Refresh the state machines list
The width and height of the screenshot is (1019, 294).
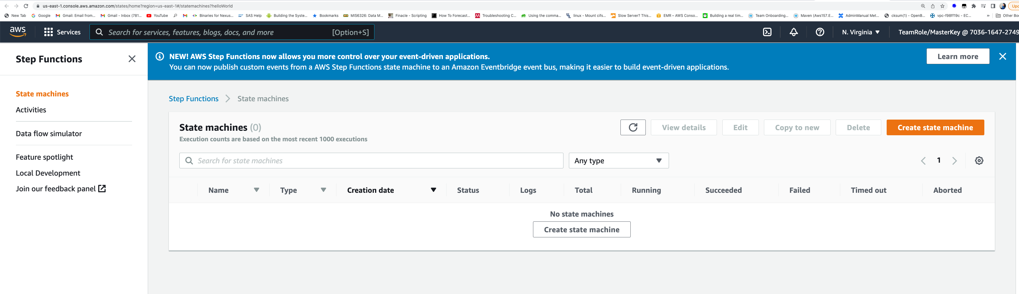tap(633, 127)
